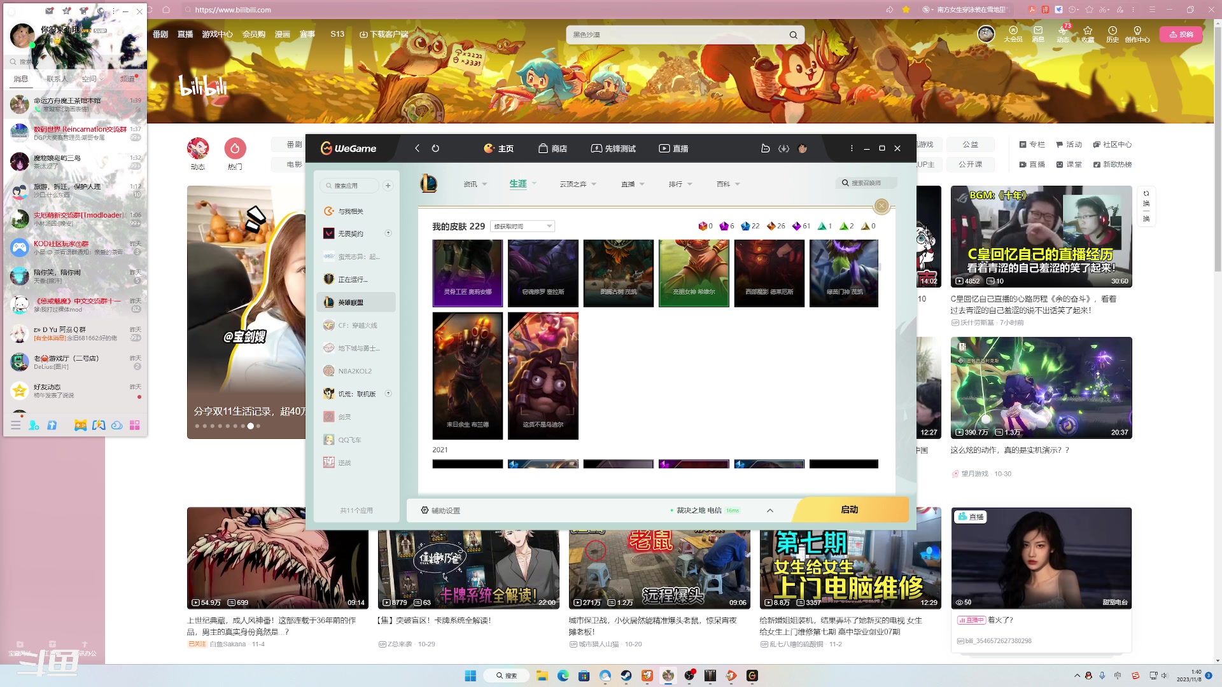
Task: Open QQ chat 魔物娘岛屿三岛
Action: (75, 162)
